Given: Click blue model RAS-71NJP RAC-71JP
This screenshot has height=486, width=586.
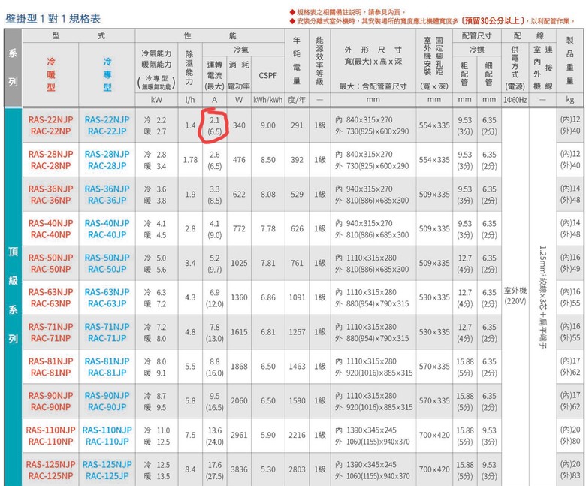Looking at the screenshot, I should pyautogui.click(x=107, y=332).
